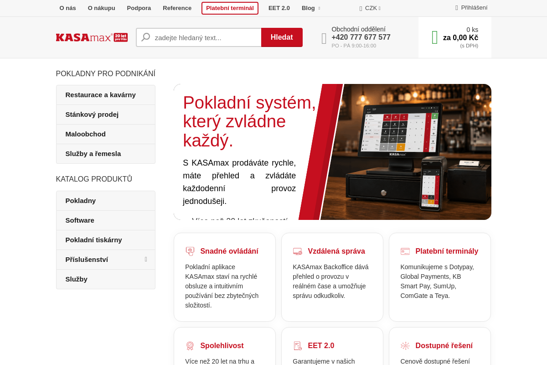Click the Dostupné řešení icon
The height and width of the screenshot is (365, 547).
tap(405, 346)
